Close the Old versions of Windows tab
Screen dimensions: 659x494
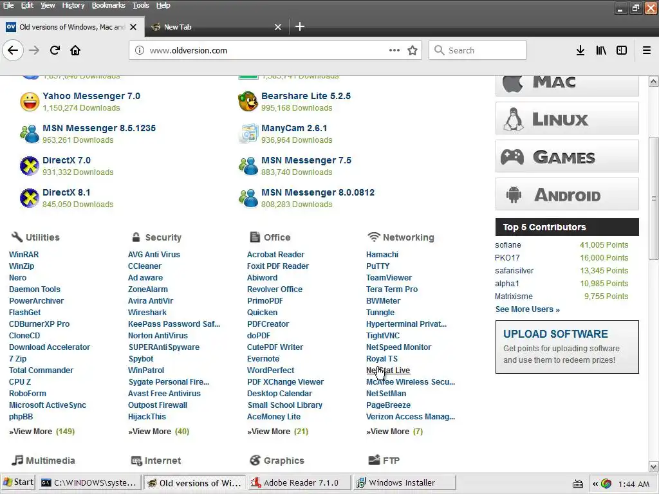133,27
